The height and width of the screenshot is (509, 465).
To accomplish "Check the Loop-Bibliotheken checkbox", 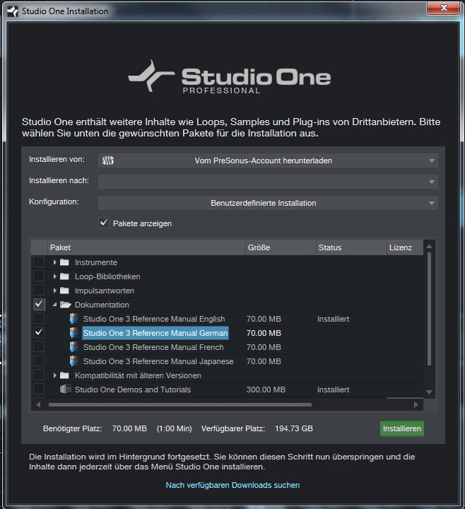I will pos(39,276).
